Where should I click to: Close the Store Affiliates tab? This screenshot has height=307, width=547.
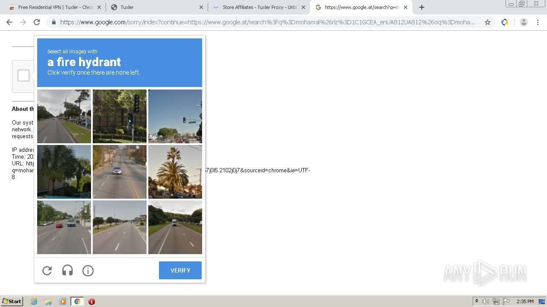coord(303,7)
